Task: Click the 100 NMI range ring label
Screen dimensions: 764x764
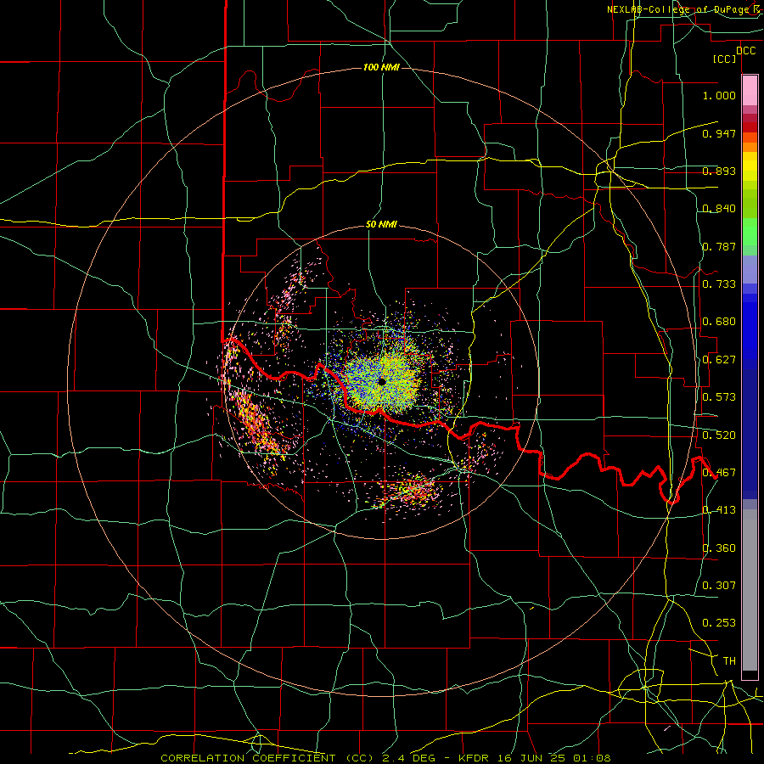Action: pyautogui.click(x=381, y=67)
